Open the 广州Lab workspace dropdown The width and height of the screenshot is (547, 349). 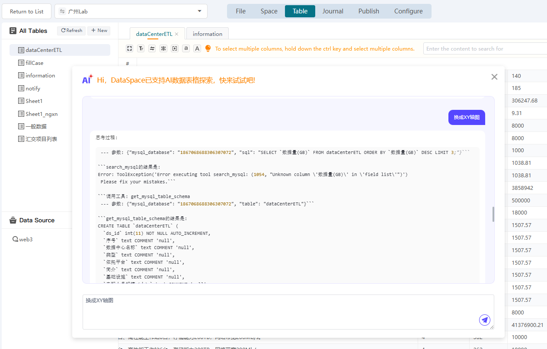[x=131, y=11]
